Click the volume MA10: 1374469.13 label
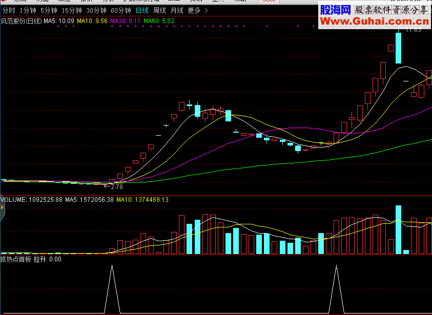The image size is (432, 315). pos(142,200)
